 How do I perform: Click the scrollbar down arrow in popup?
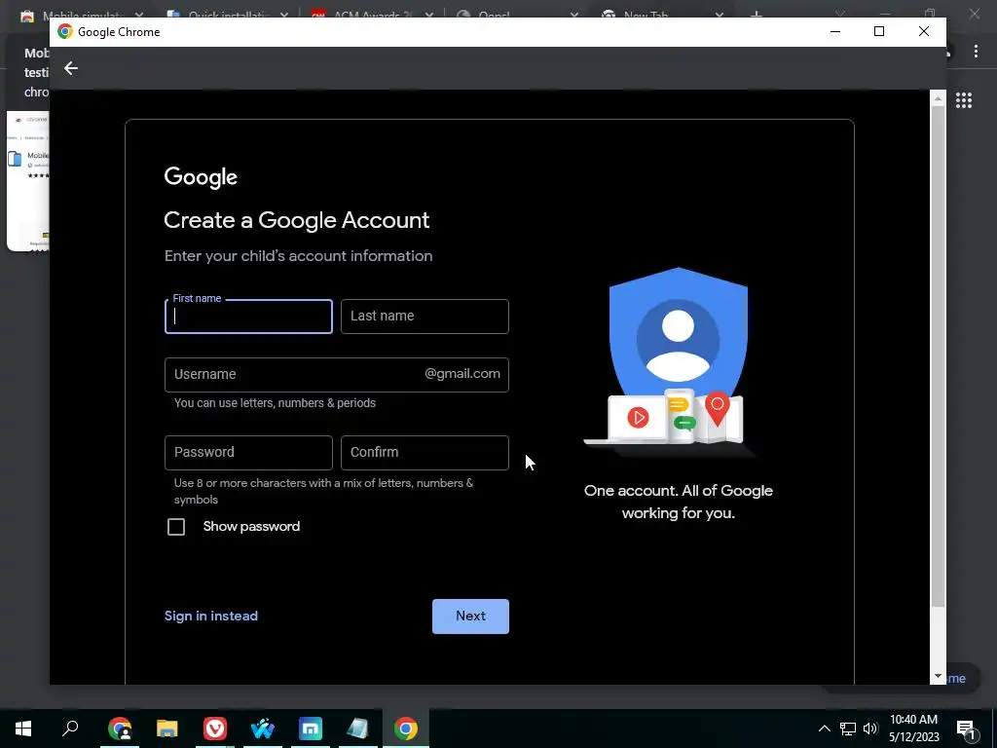coord(938,677)
